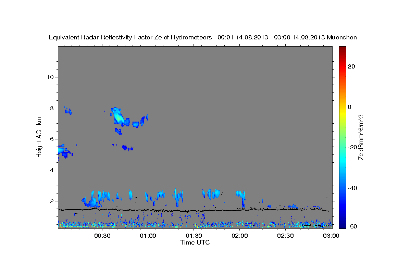411x274 pixels.
Task: Click the station name 'Muenchen' in the title
Action: (342, 38)
